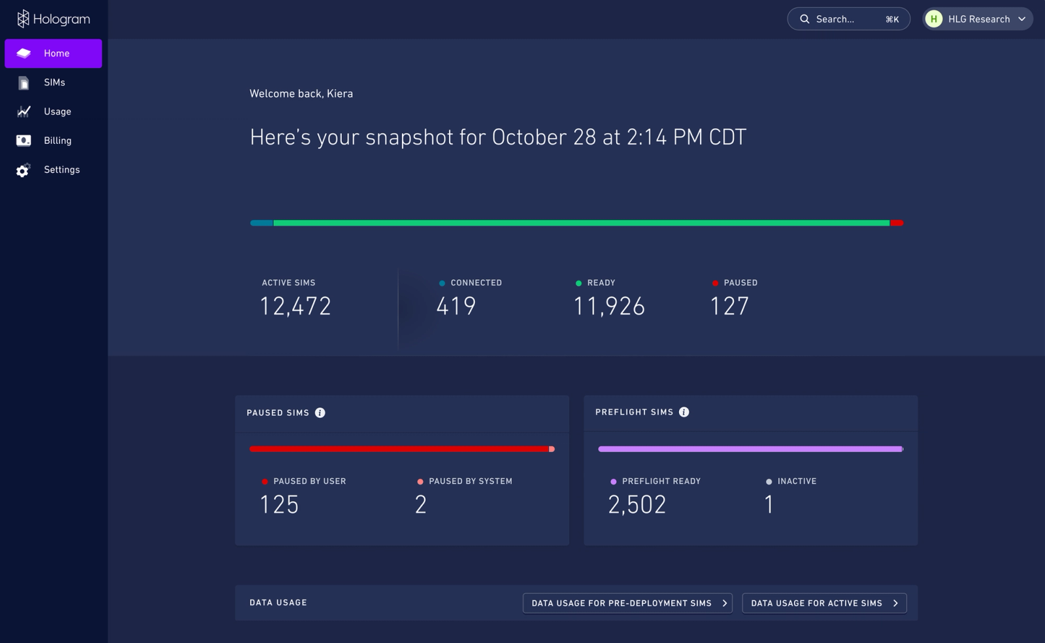
Task: Click the HLG Research avatar badge
Action: point(934,19)
